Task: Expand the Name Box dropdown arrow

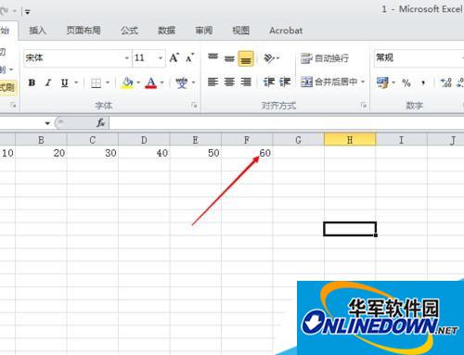Action: (47, 123)
